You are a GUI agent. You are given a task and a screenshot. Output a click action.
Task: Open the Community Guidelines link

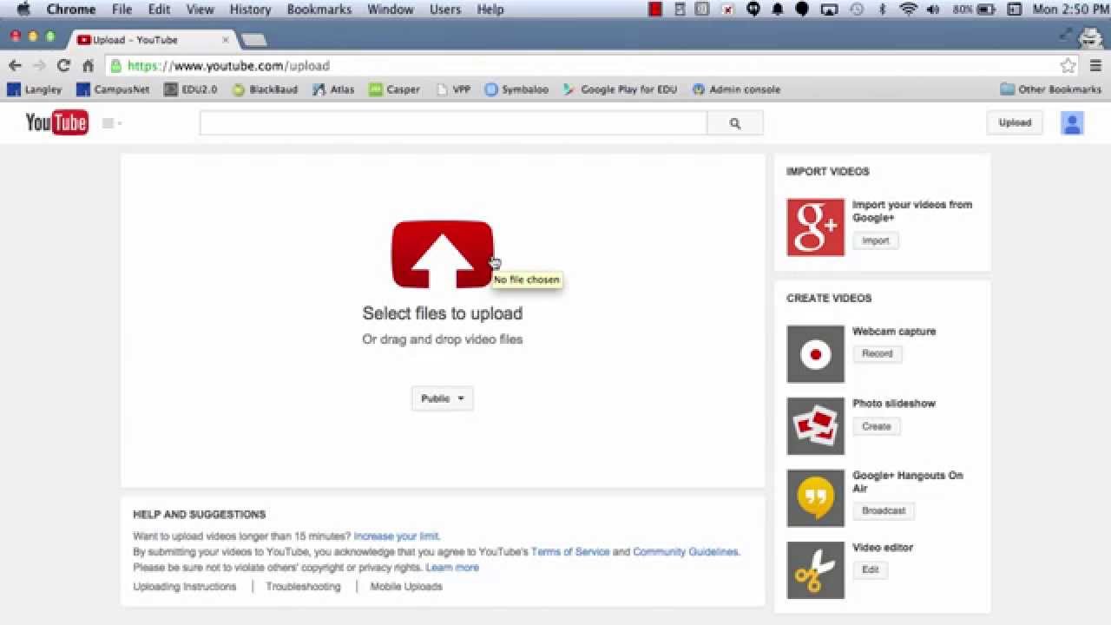tap(686, 552)
